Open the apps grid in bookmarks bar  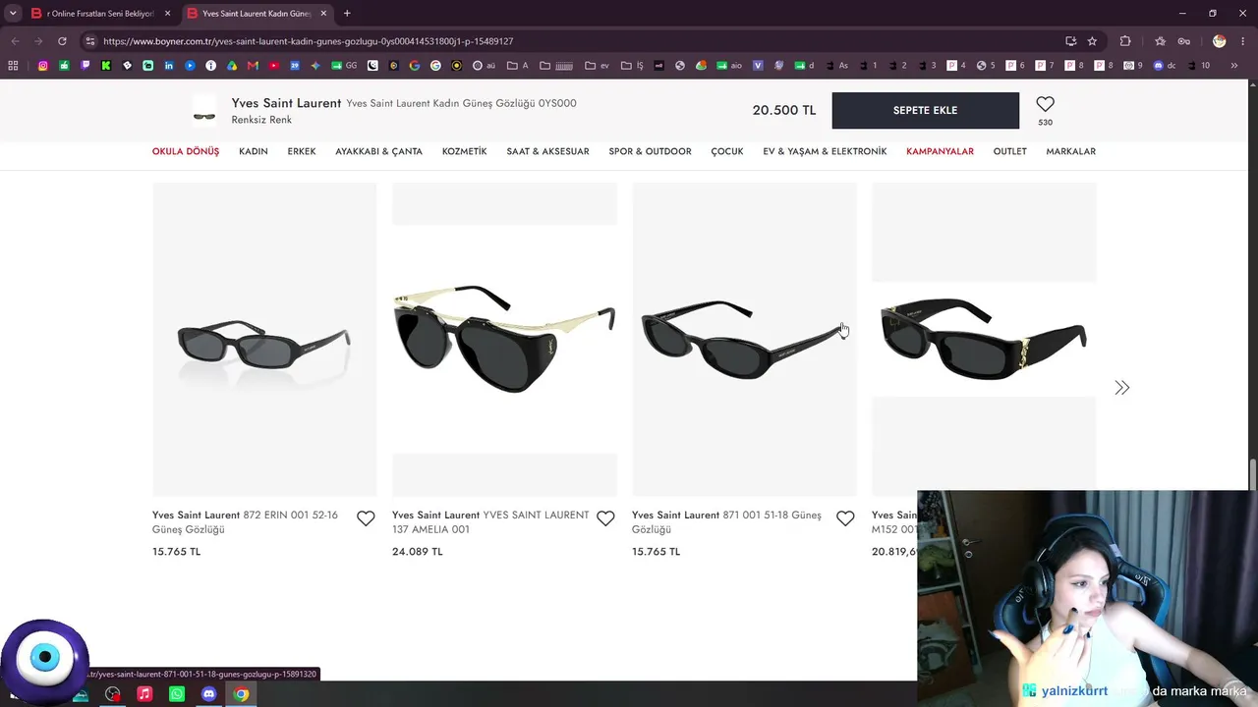[13, 66]
